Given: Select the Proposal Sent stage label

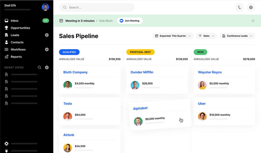Looking at the screenshot, I should [140, 52].
